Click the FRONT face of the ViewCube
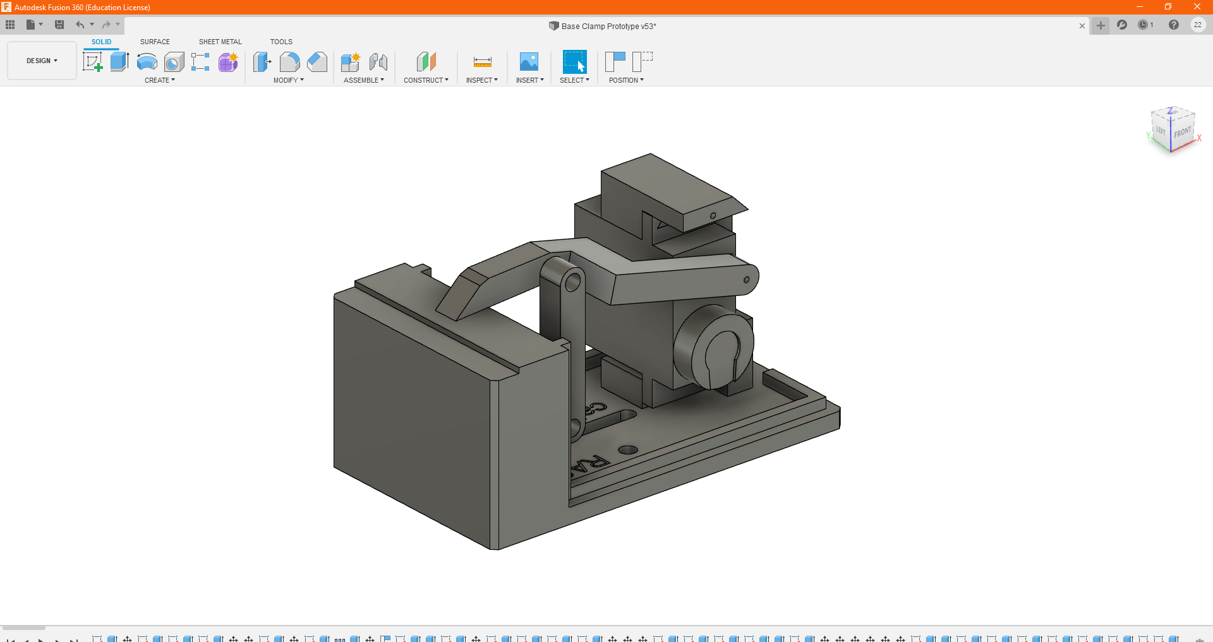 (1183, 133)
